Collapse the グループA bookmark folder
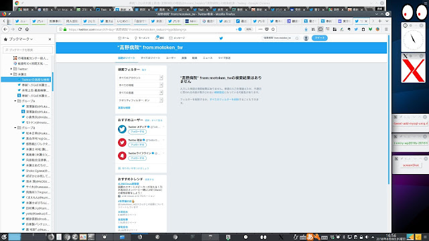The height and width of the screenshot is (241, 429). [x=15, y=101]
